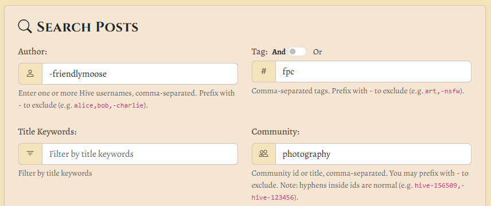Click the Community: field label
This screenshot has height=206, width=491.
pos(275,132)
